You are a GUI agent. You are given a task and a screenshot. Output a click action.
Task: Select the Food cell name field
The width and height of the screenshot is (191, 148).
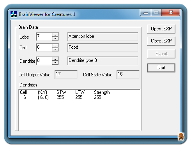pos(103,48)
